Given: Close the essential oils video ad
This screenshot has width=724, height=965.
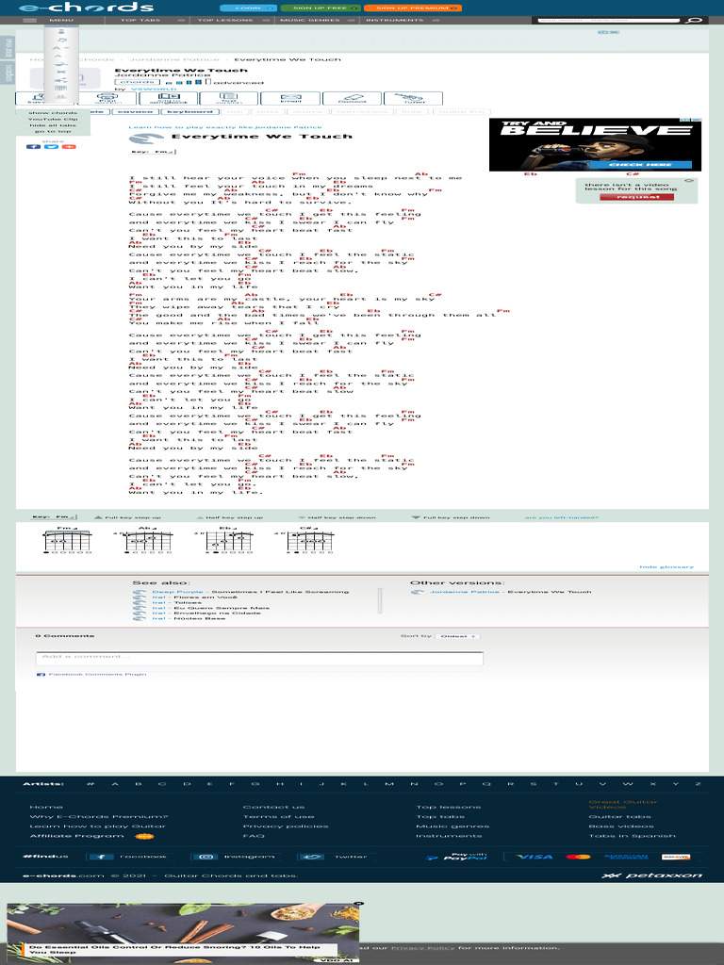Looking at the screenshot, I should click(x=359, y=904).
